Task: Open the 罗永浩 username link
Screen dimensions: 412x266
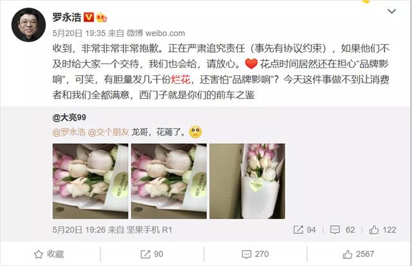Action: point(67,17)
